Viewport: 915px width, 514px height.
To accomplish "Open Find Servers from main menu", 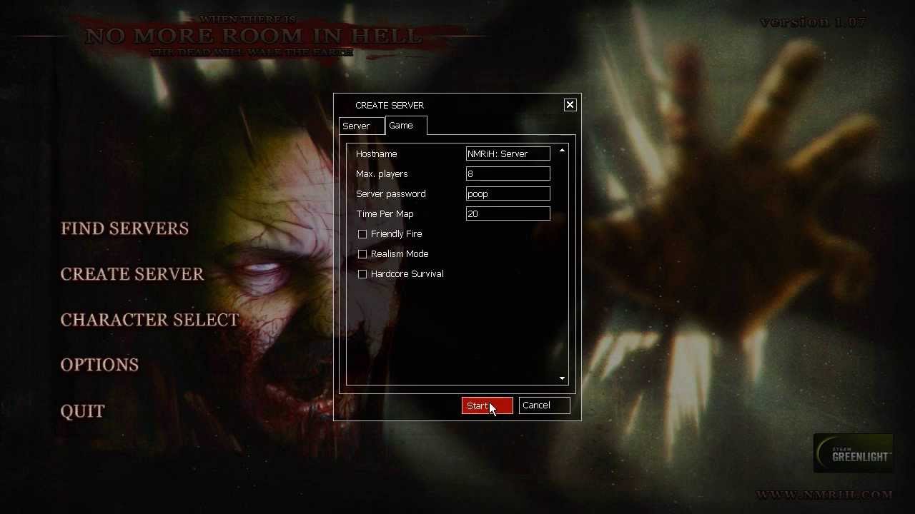I will [x=124, y=228].
